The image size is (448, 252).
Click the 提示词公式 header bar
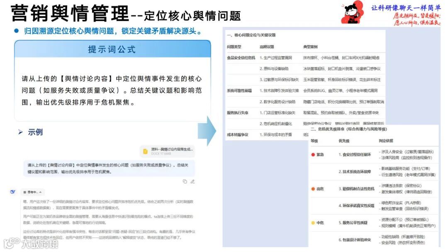(x=112, y=49)
